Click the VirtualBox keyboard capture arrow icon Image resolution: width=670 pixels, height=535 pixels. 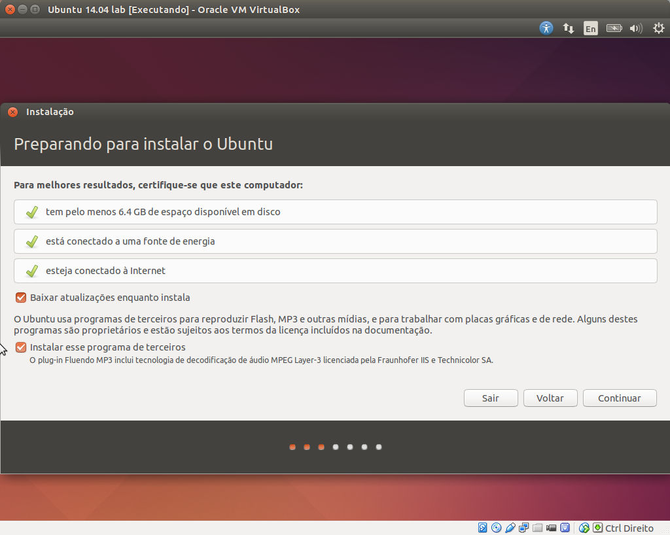coord(598,527)
